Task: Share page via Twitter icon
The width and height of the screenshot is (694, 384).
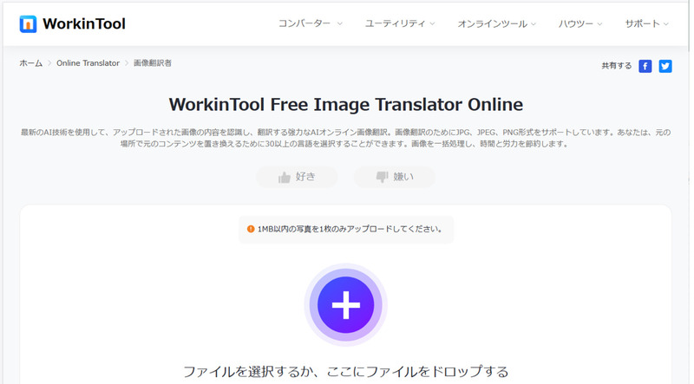Action: click(x=665, y=67)
